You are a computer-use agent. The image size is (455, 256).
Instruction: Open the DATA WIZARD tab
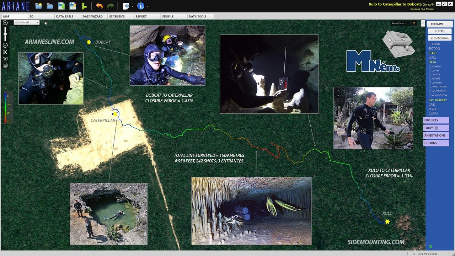[x=94, y=16]
